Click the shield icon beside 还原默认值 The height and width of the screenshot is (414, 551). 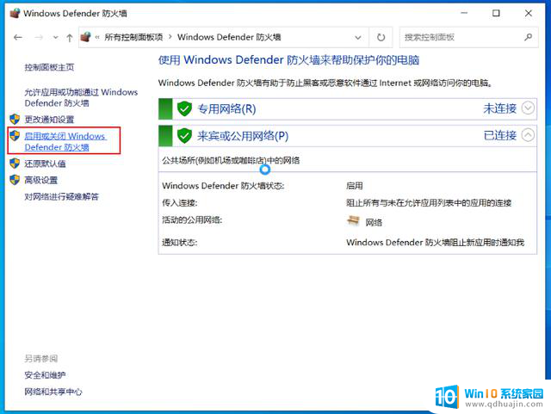(15, 163)
